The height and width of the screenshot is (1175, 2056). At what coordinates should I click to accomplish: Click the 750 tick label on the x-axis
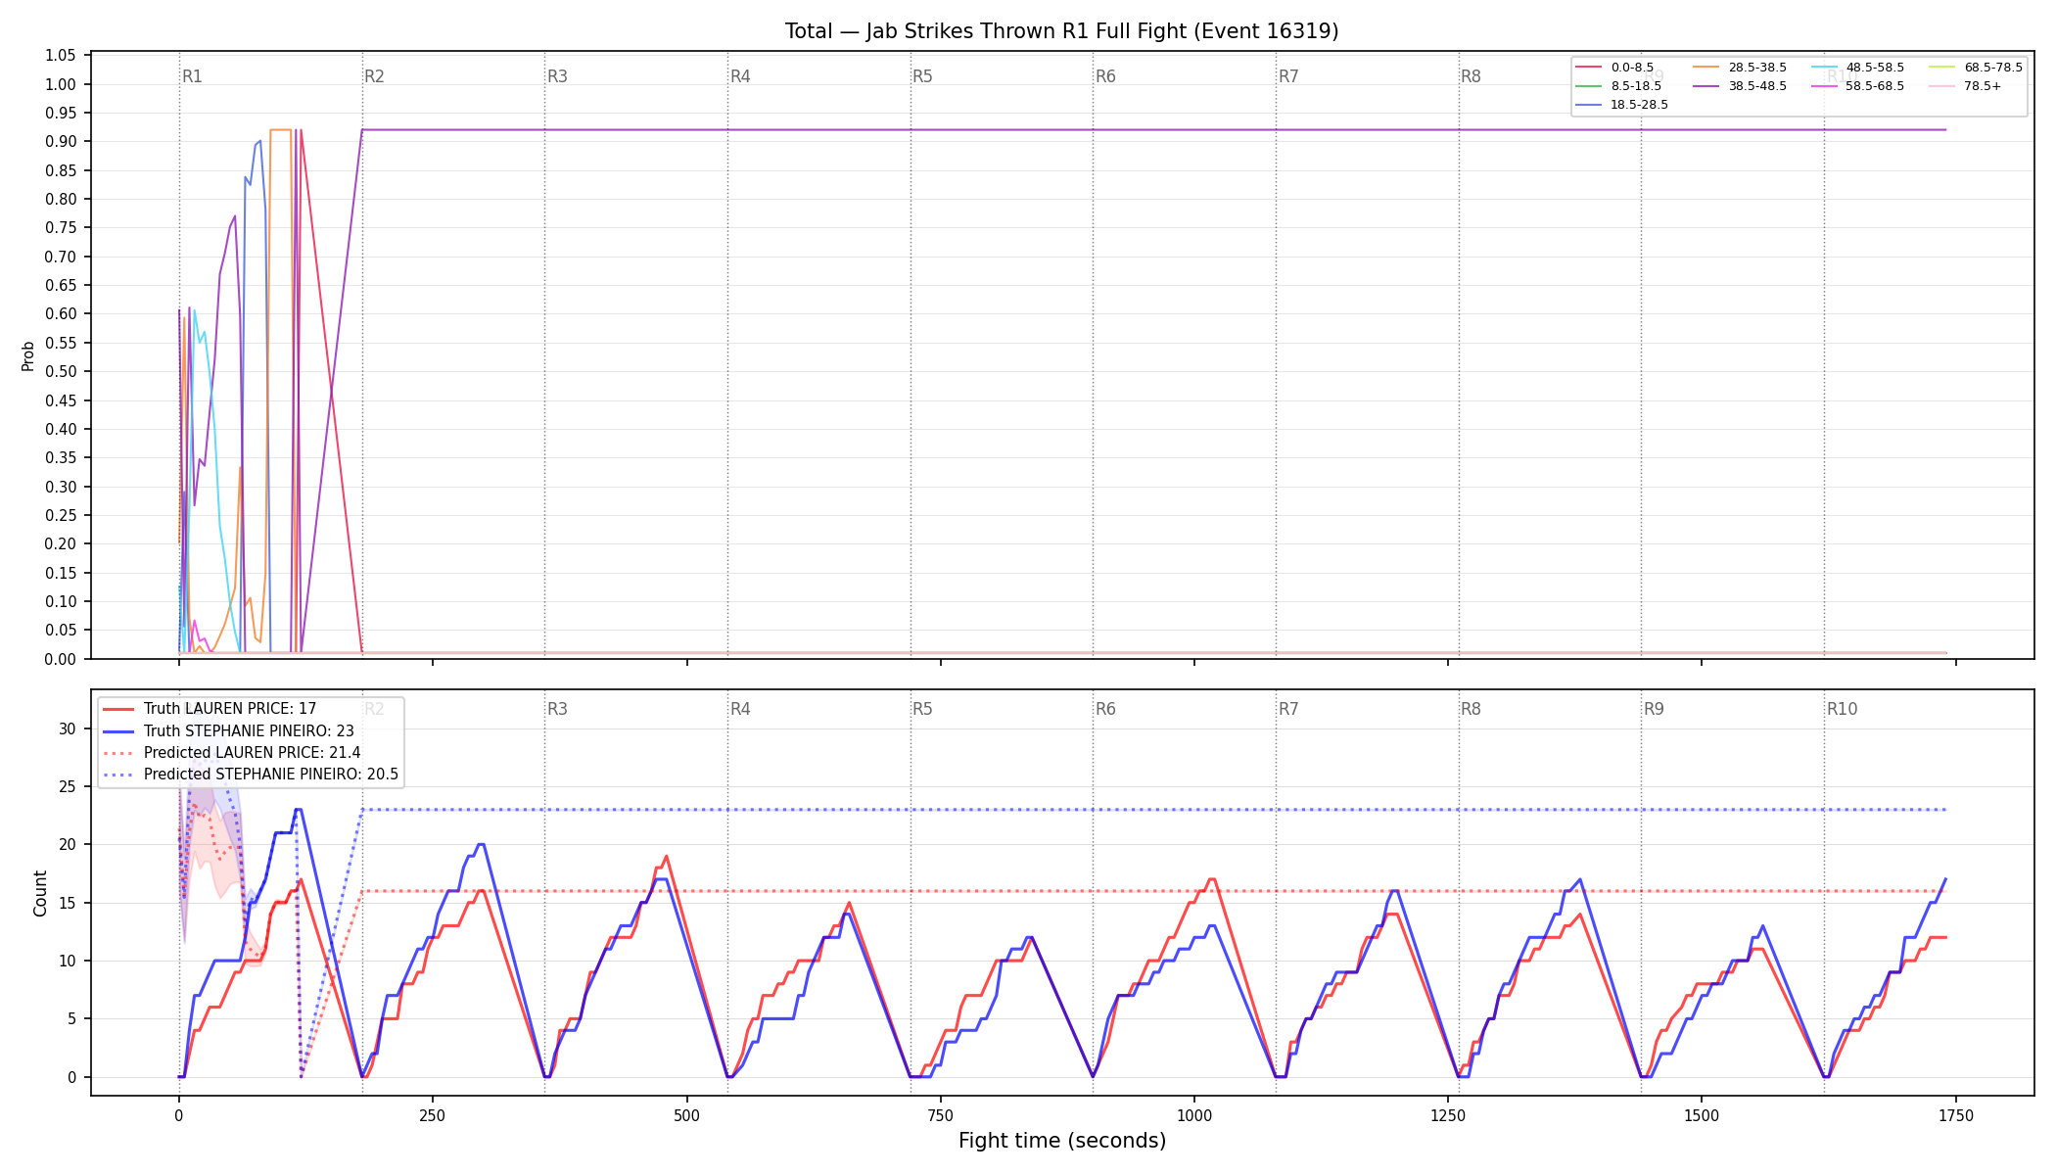click(x=940, y=1115)
